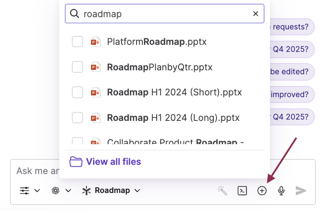Click the send arrow icon
The width and height of the screenshot is (324, 211).
pos(301,190)
